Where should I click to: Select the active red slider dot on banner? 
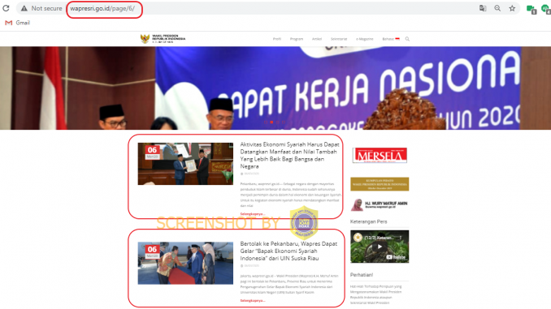(271, 122)
